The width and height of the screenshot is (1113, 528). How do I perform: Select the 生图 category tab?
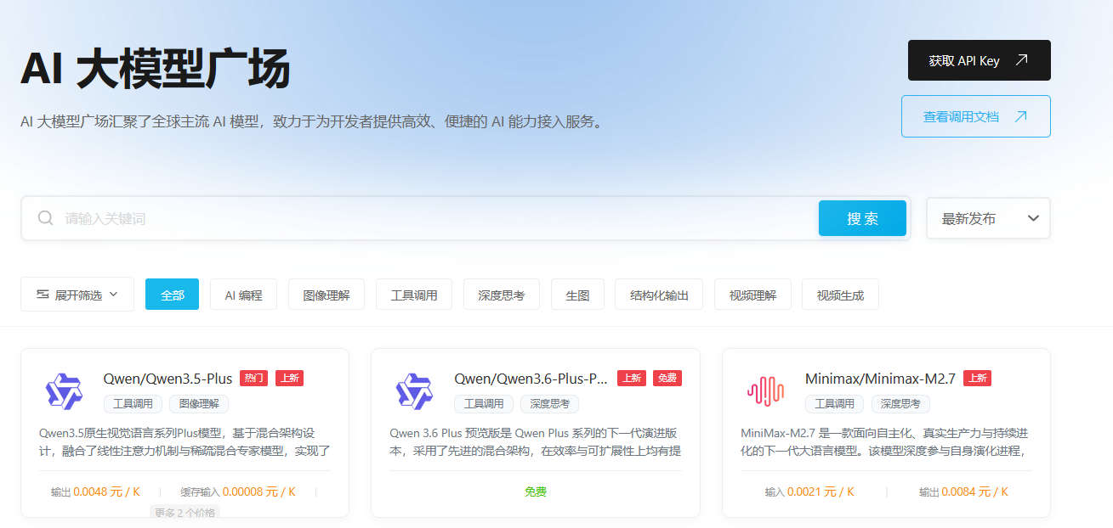pos(577,295)
